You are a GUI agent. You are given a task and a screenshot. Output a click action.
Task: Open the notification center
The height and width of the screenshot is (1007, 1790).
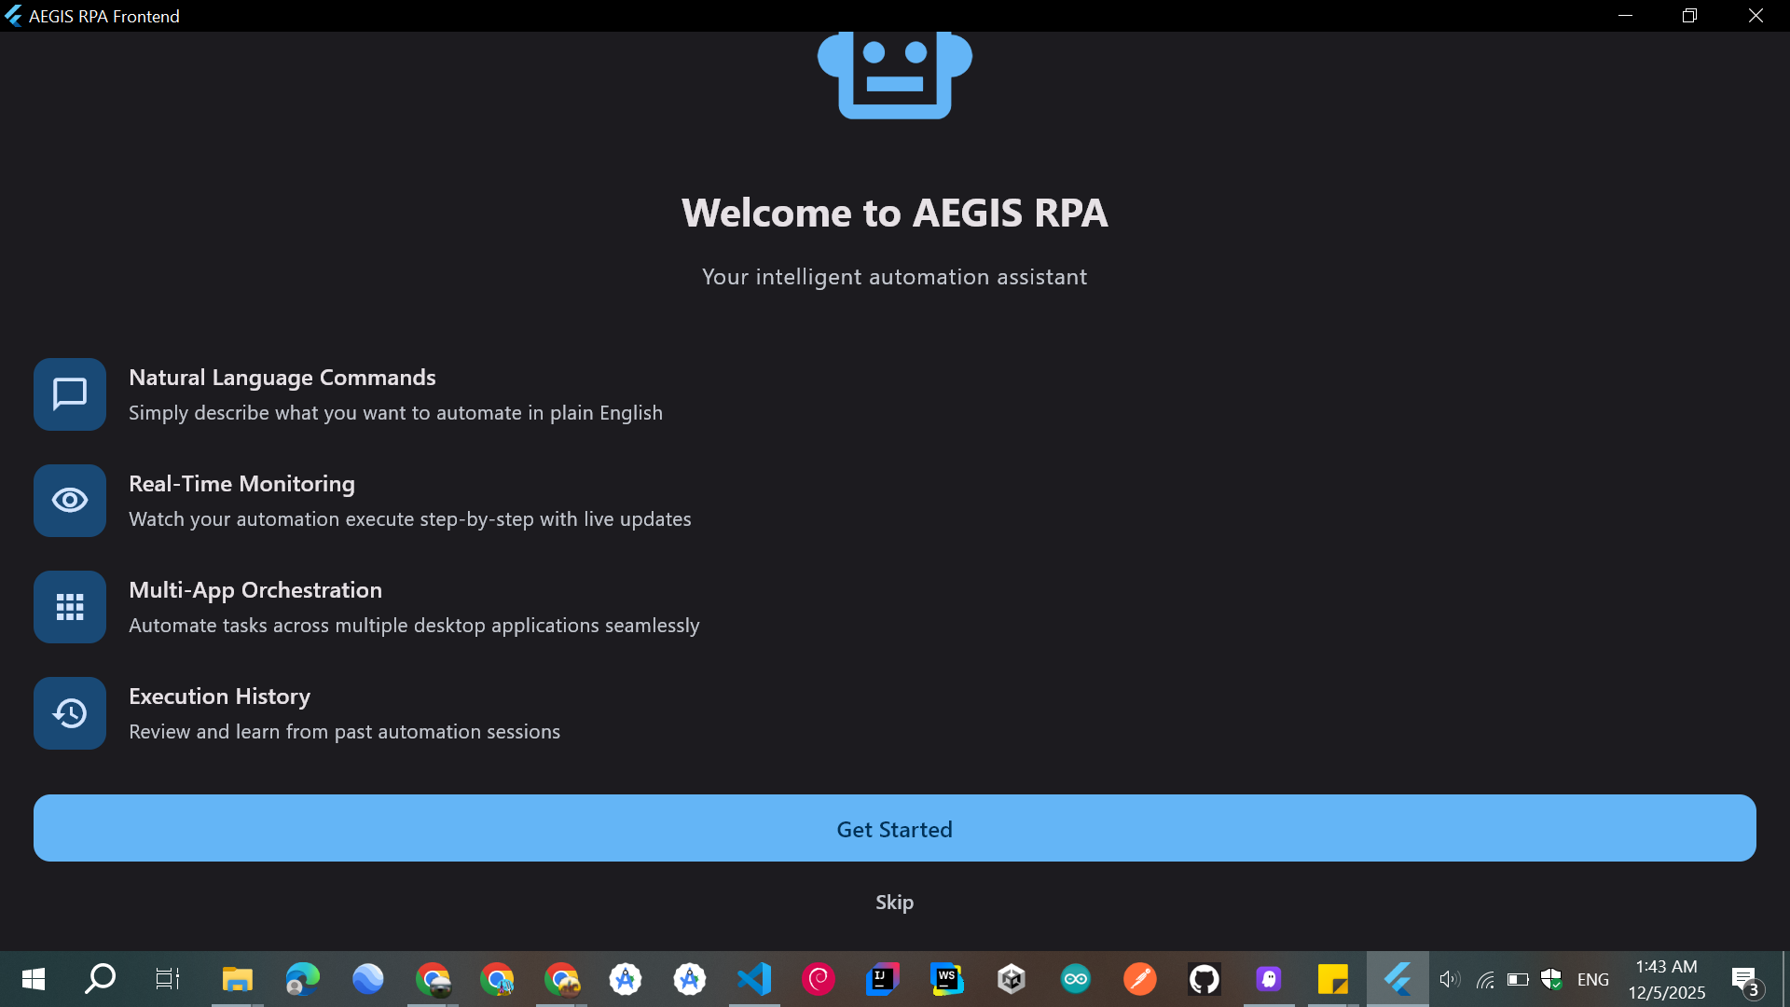tap(1745, 979)
